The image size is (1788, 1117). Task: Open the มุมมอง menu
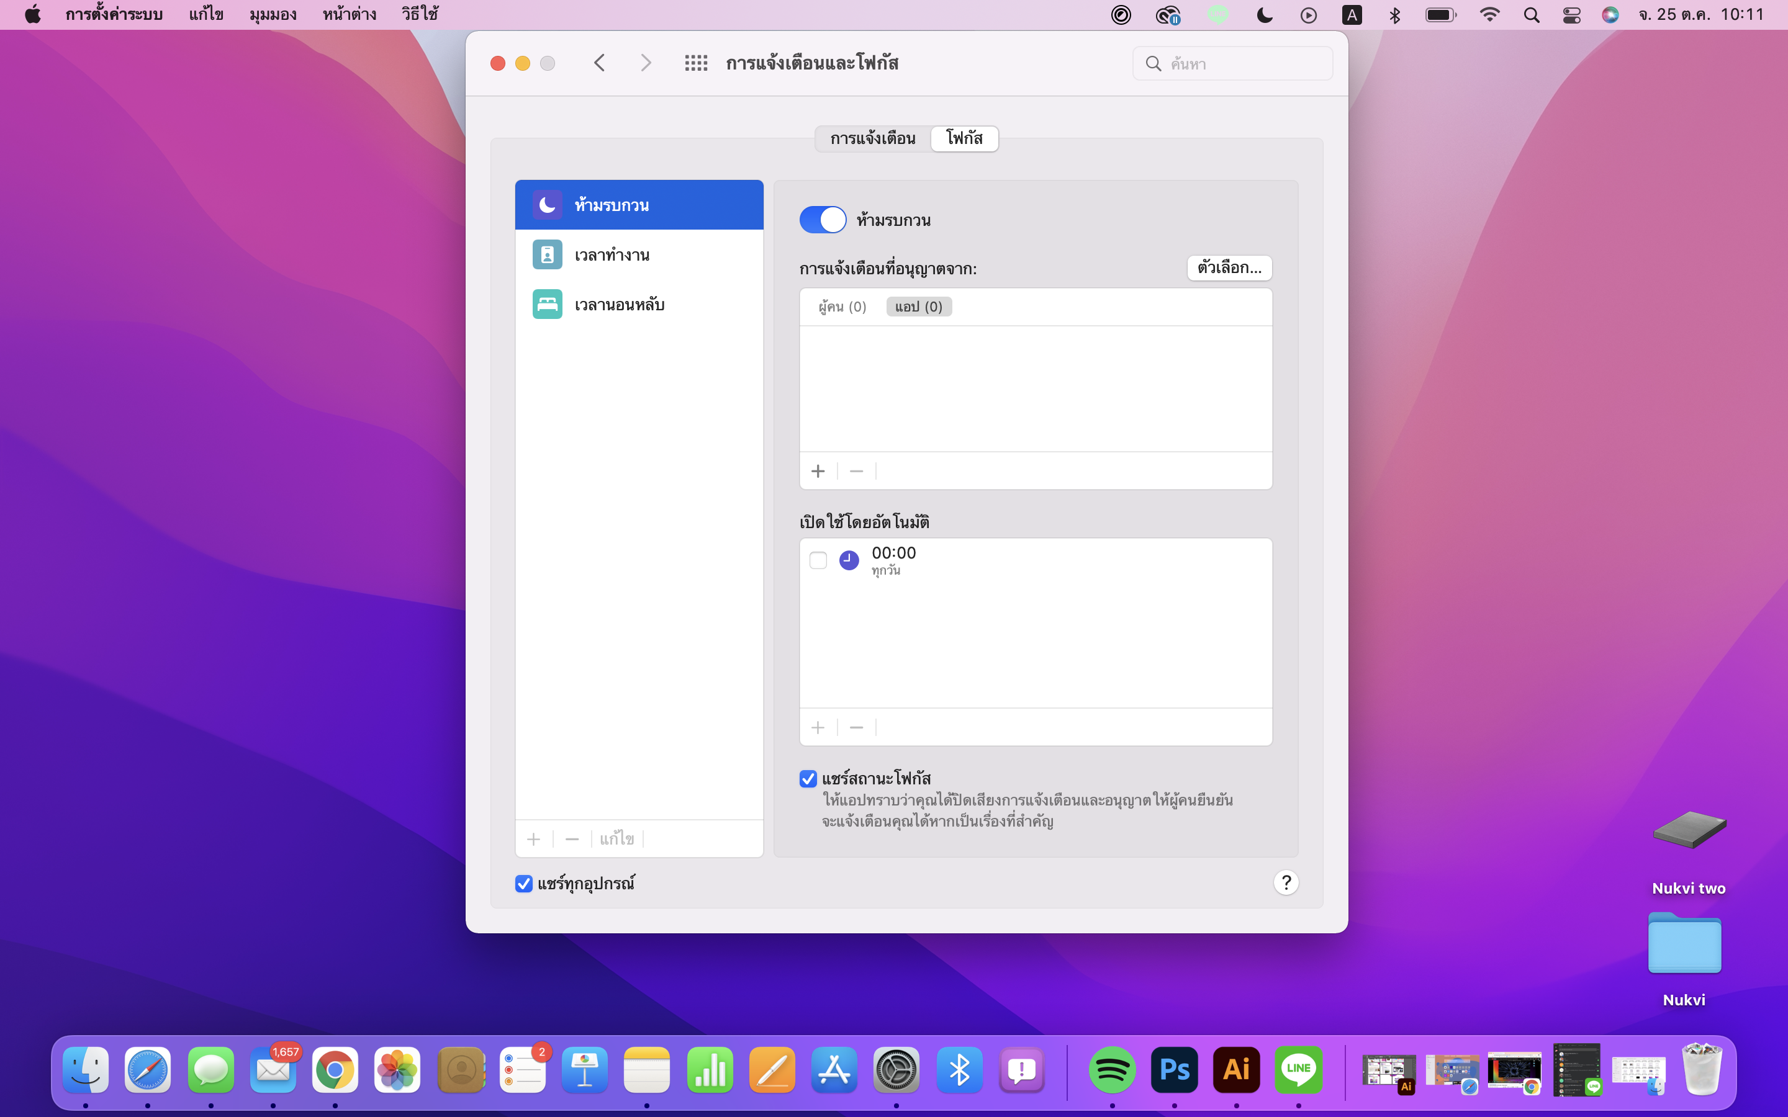pyautogui.click(x=273, y=15)
